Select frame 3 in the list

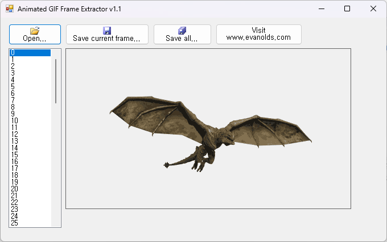30,73
